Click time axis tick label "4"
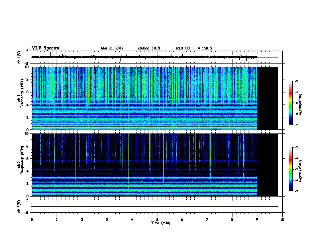Screen dimensions: 318x246 point(132,219)
